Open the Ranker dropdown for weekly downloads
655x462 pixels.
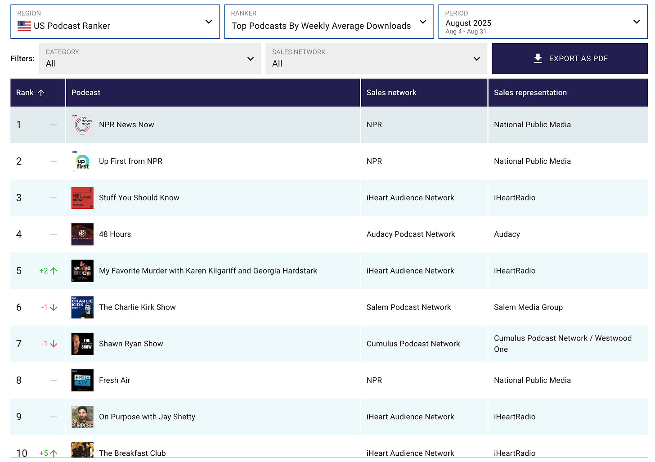(329, 22)
